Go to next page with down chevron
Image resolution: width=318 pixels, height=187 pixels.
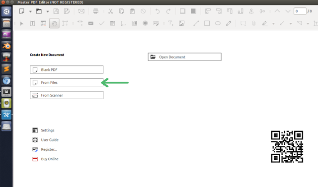click(288, 11)
